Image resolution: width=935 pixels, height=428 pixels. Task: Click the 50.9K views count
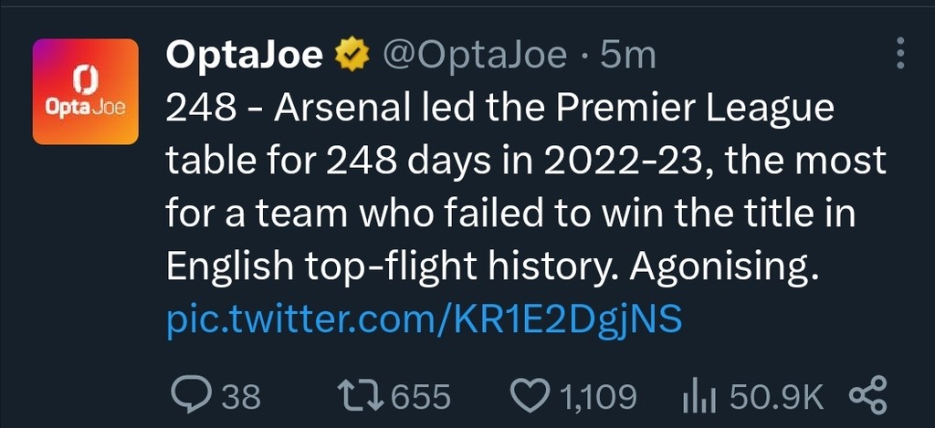[x=776, y=397]
